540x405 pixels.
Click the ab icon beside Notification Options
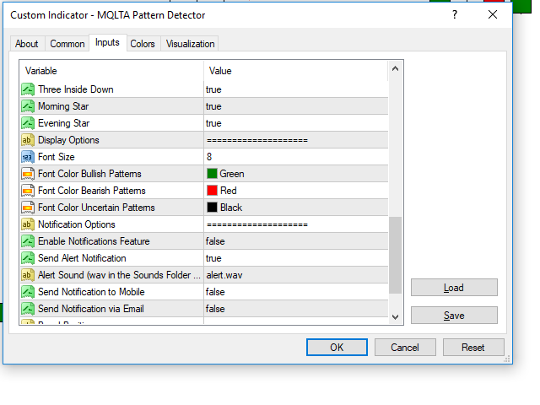(x=28, y=224)
